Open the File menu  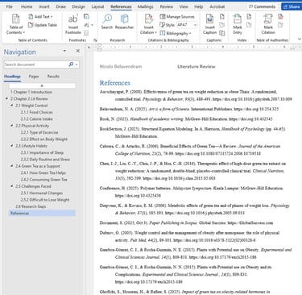[x=10, y=6]
